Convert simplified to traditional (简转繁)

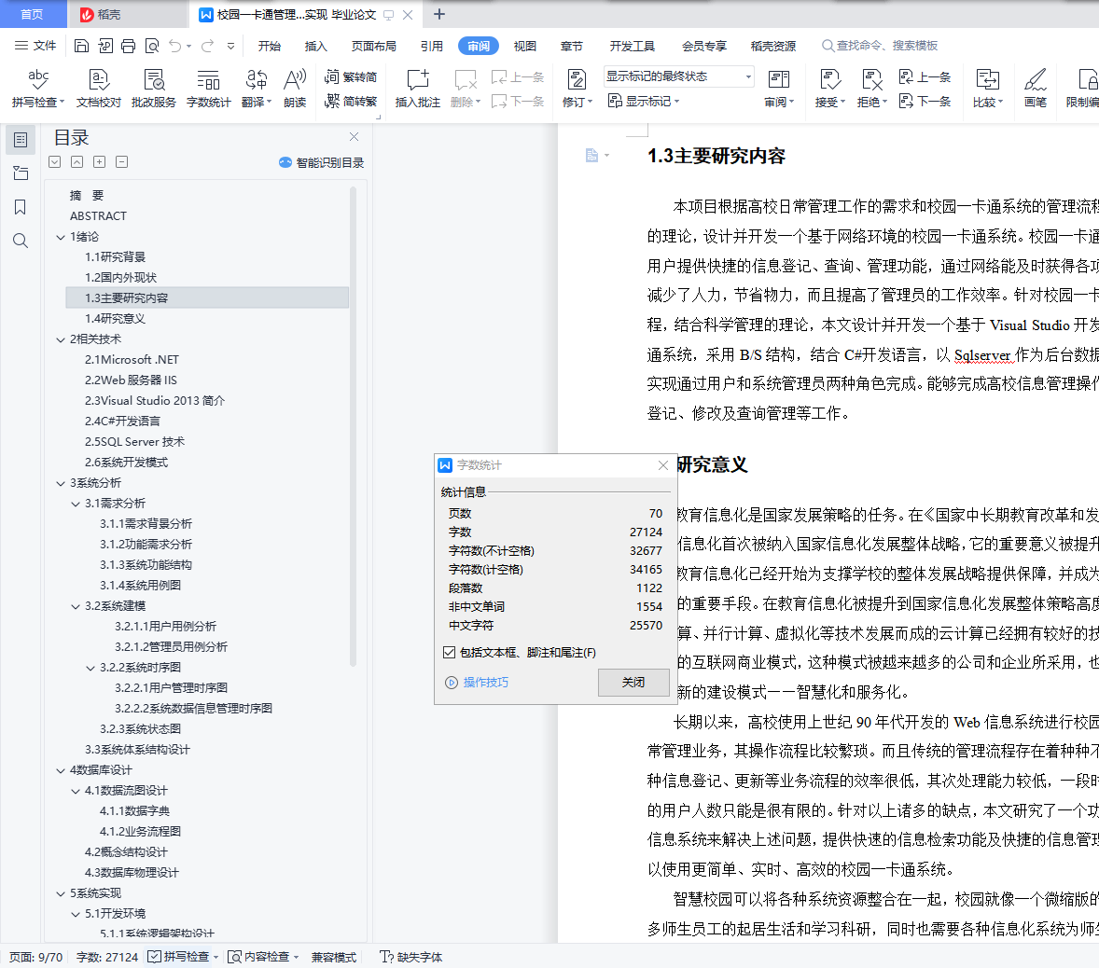351,102
